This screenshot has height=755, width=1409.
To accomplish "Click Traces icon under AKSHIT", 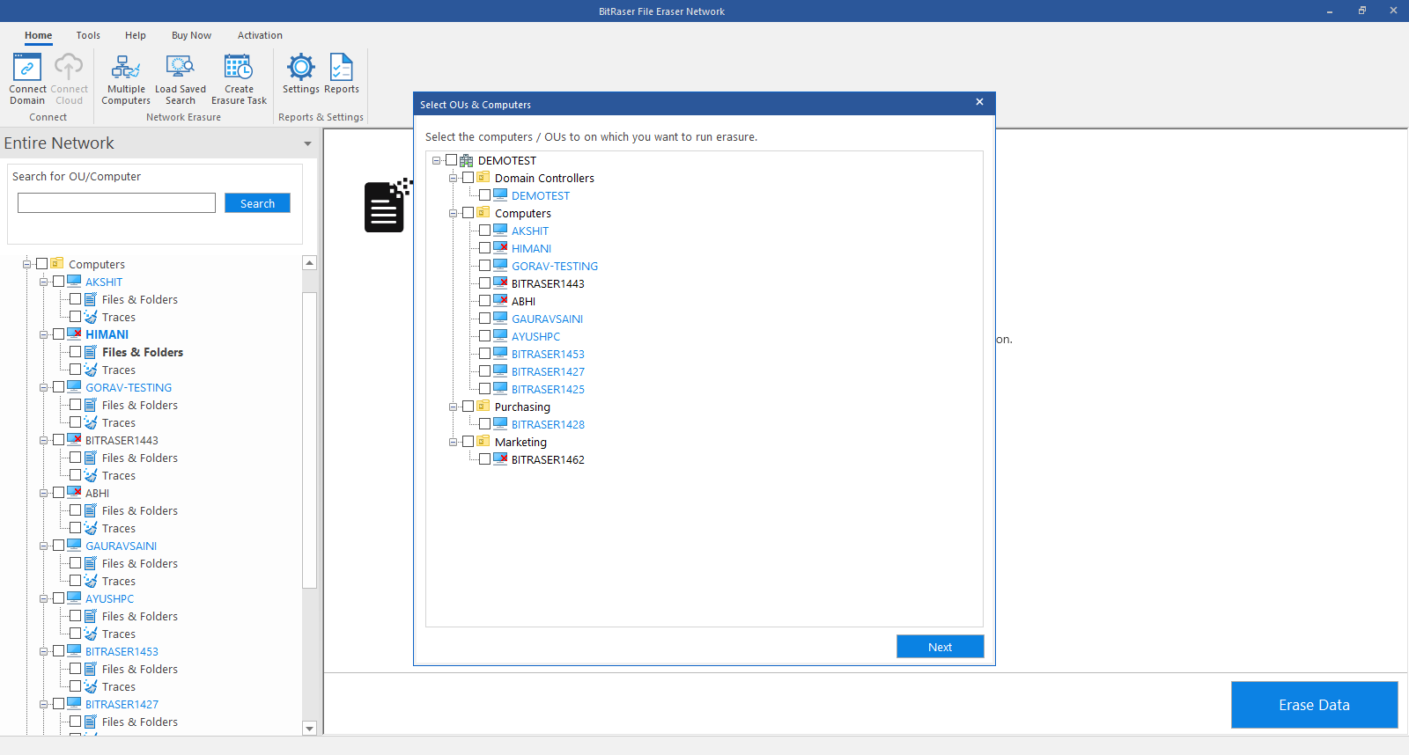I will pyautogui.click(x=91, y=317).
